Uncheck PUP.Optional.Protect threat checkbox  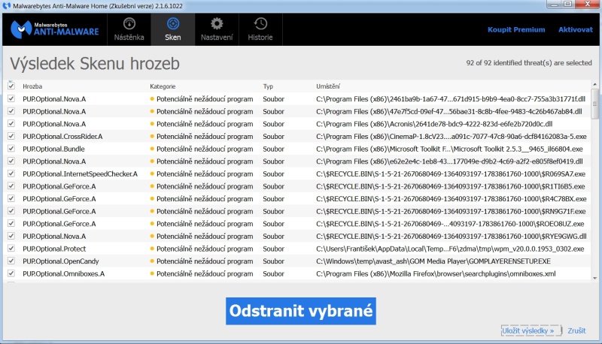pos(11,248)
